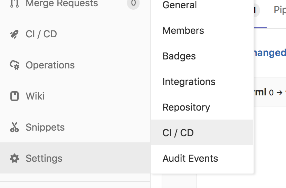The height and width of the screenshot is (188, 286).
Task: Navigate to the Wiki sidebar label
Action: click(x=35, y=96)
